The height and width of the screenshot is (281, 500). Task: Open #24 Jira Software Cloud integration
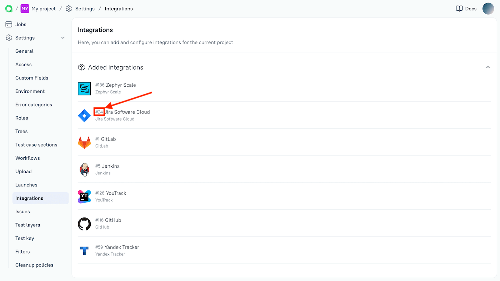284,116
